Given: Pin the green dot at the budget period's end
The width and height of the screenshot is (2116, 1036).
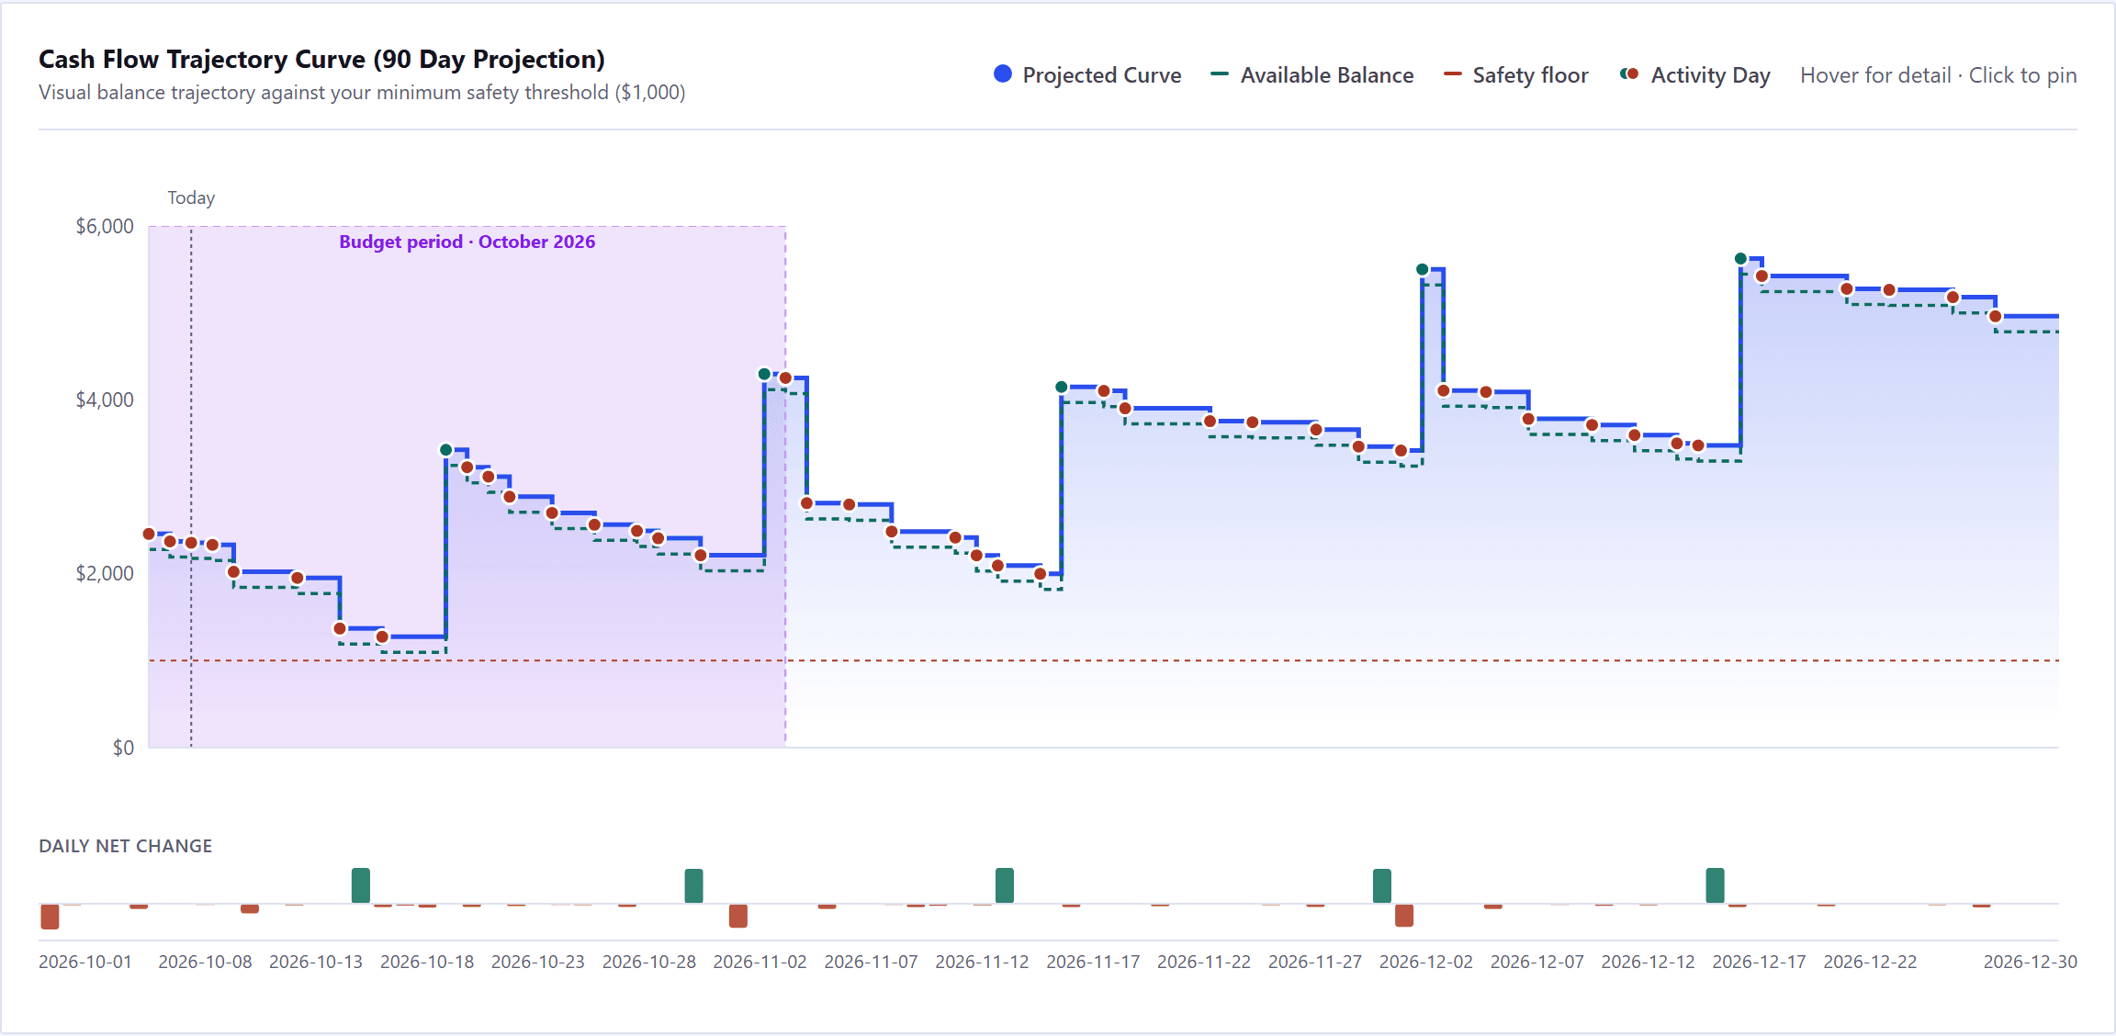Looking at the screenshot, I should coord(764,374).
